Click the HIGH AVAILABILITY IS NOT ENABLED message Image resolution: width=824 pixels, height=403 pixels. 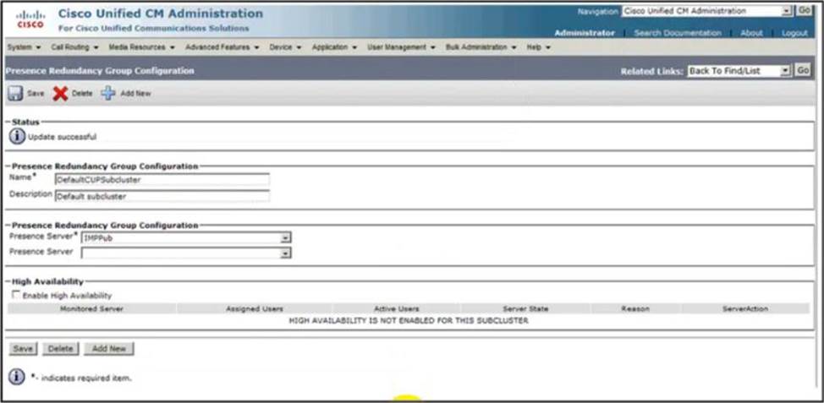click(409, 320)
